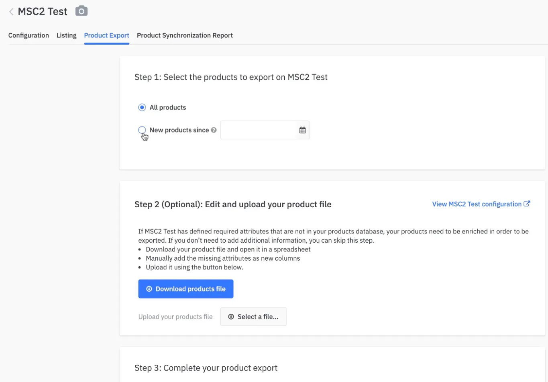This screenshot has width=548, height=382.
Task: Click the Upload your products file label
Action: (175, 317)
